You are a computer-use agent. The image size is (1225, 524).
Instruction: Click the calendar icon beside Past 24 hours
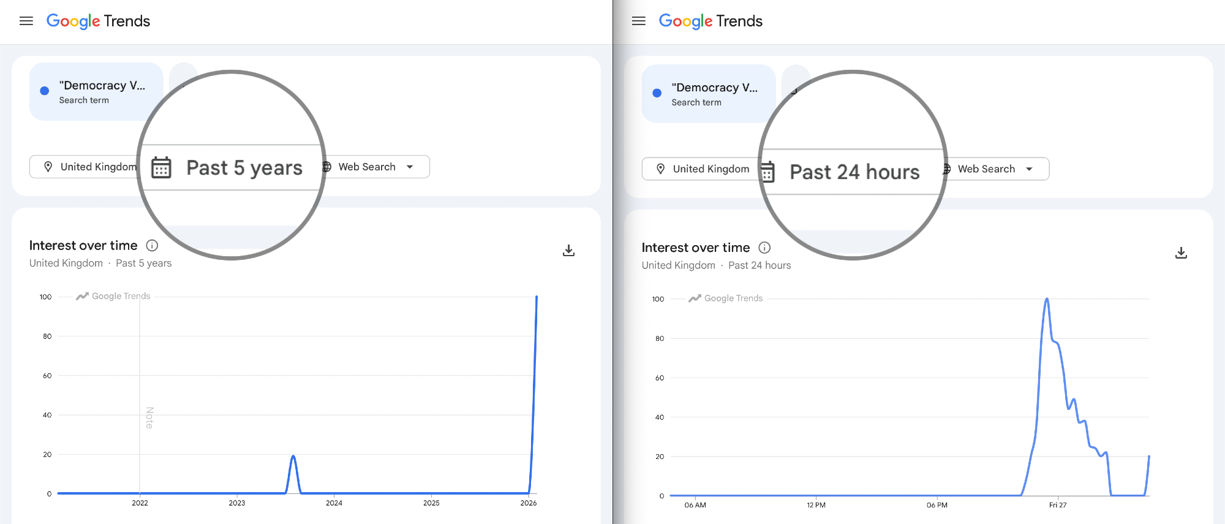click(x=767, y=172)
